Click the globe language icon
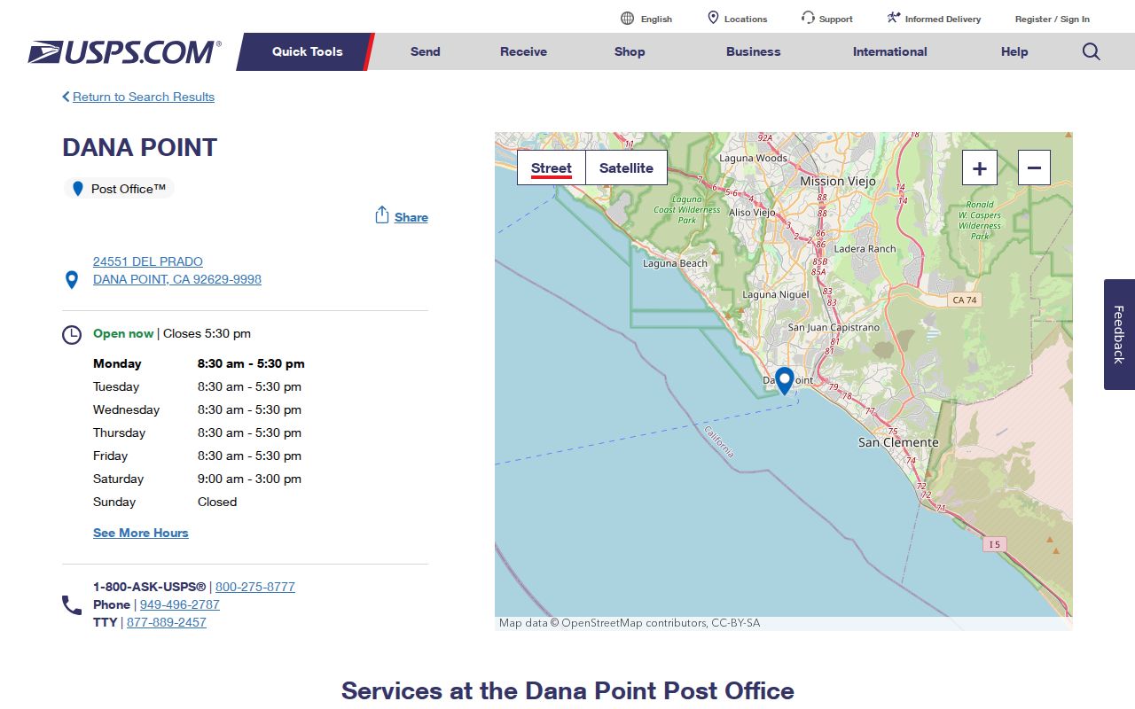This screenshot has width=1135, height=709. click(x=628, y=19)
